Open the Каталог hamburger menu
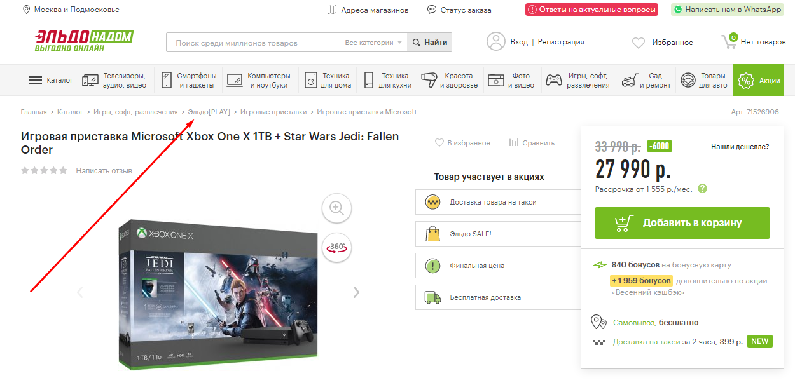The width and height of the screenshot is (795, 385). [51, 80]
